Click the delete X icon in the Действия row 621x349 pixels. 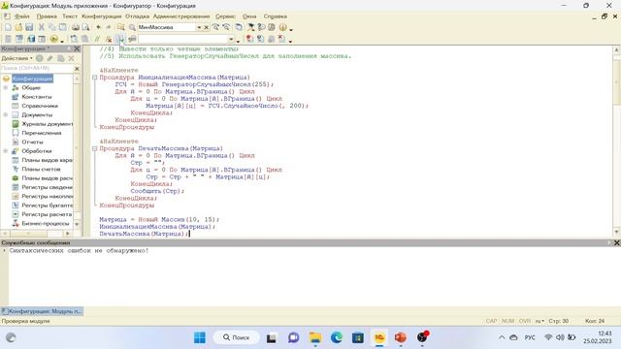click(x=71, y=58)
